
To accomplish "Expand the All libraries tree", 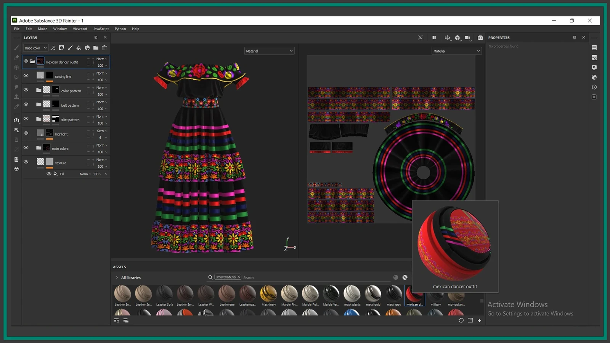I will (x=117, y=277).
